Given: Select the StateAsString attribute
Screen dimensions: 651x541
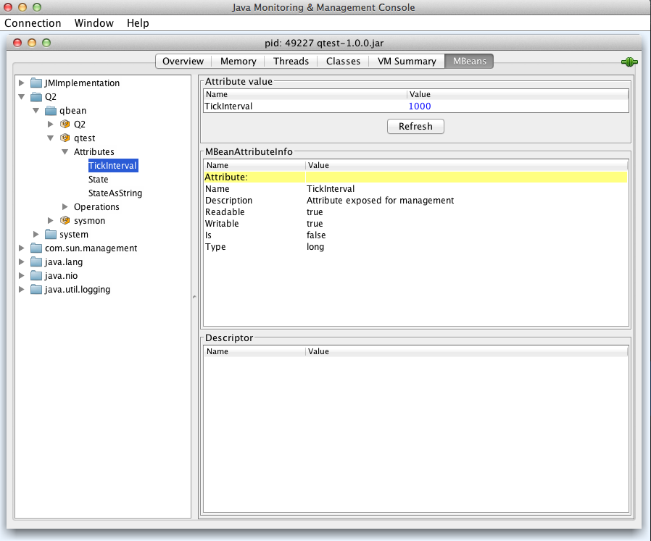Looking at the screenshot, I should tap(115, 193).
